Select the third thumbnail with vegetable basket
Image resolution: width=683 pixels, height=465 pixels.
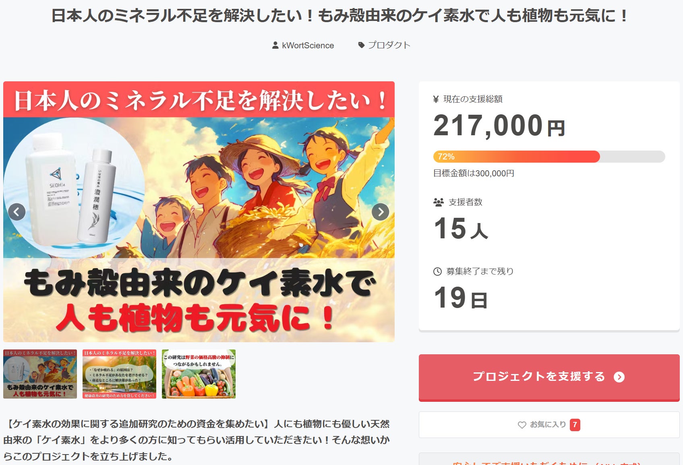point(199,374)
